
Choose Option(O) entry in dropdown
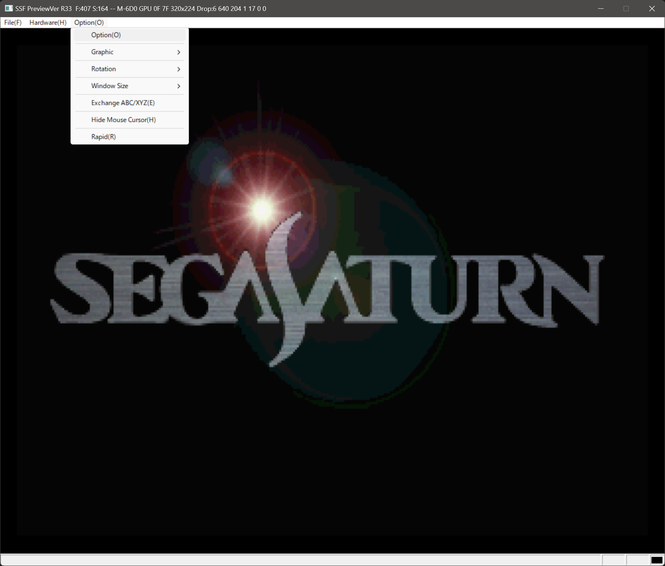coord(130,35)
